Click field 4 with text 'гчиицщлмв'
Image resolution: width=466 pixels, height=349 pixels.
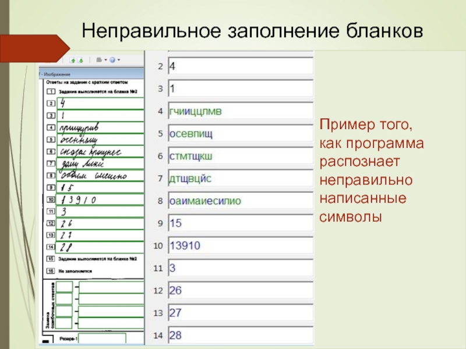pyautogui.click(x=241, y=111)
